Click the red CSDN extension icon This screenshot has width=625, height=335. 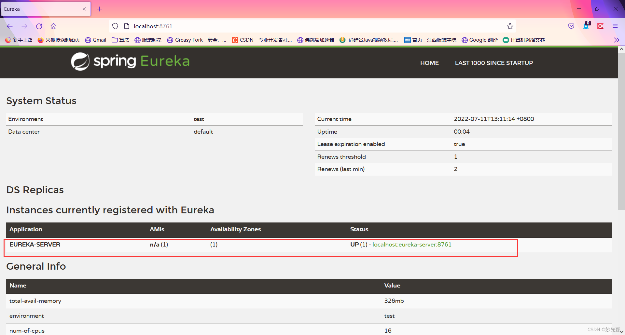pos(601,26)
